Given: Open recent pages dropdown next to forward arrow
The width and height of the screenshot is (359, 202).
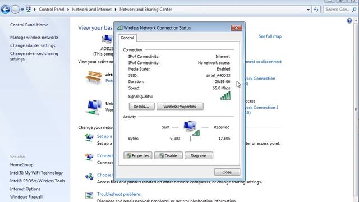Looking at the screenshot, I should [22, 10].
